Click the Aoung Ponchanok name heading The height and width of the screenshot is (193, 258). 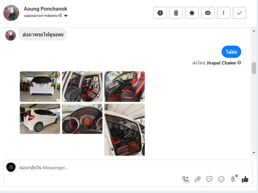(x=45, y=9)
